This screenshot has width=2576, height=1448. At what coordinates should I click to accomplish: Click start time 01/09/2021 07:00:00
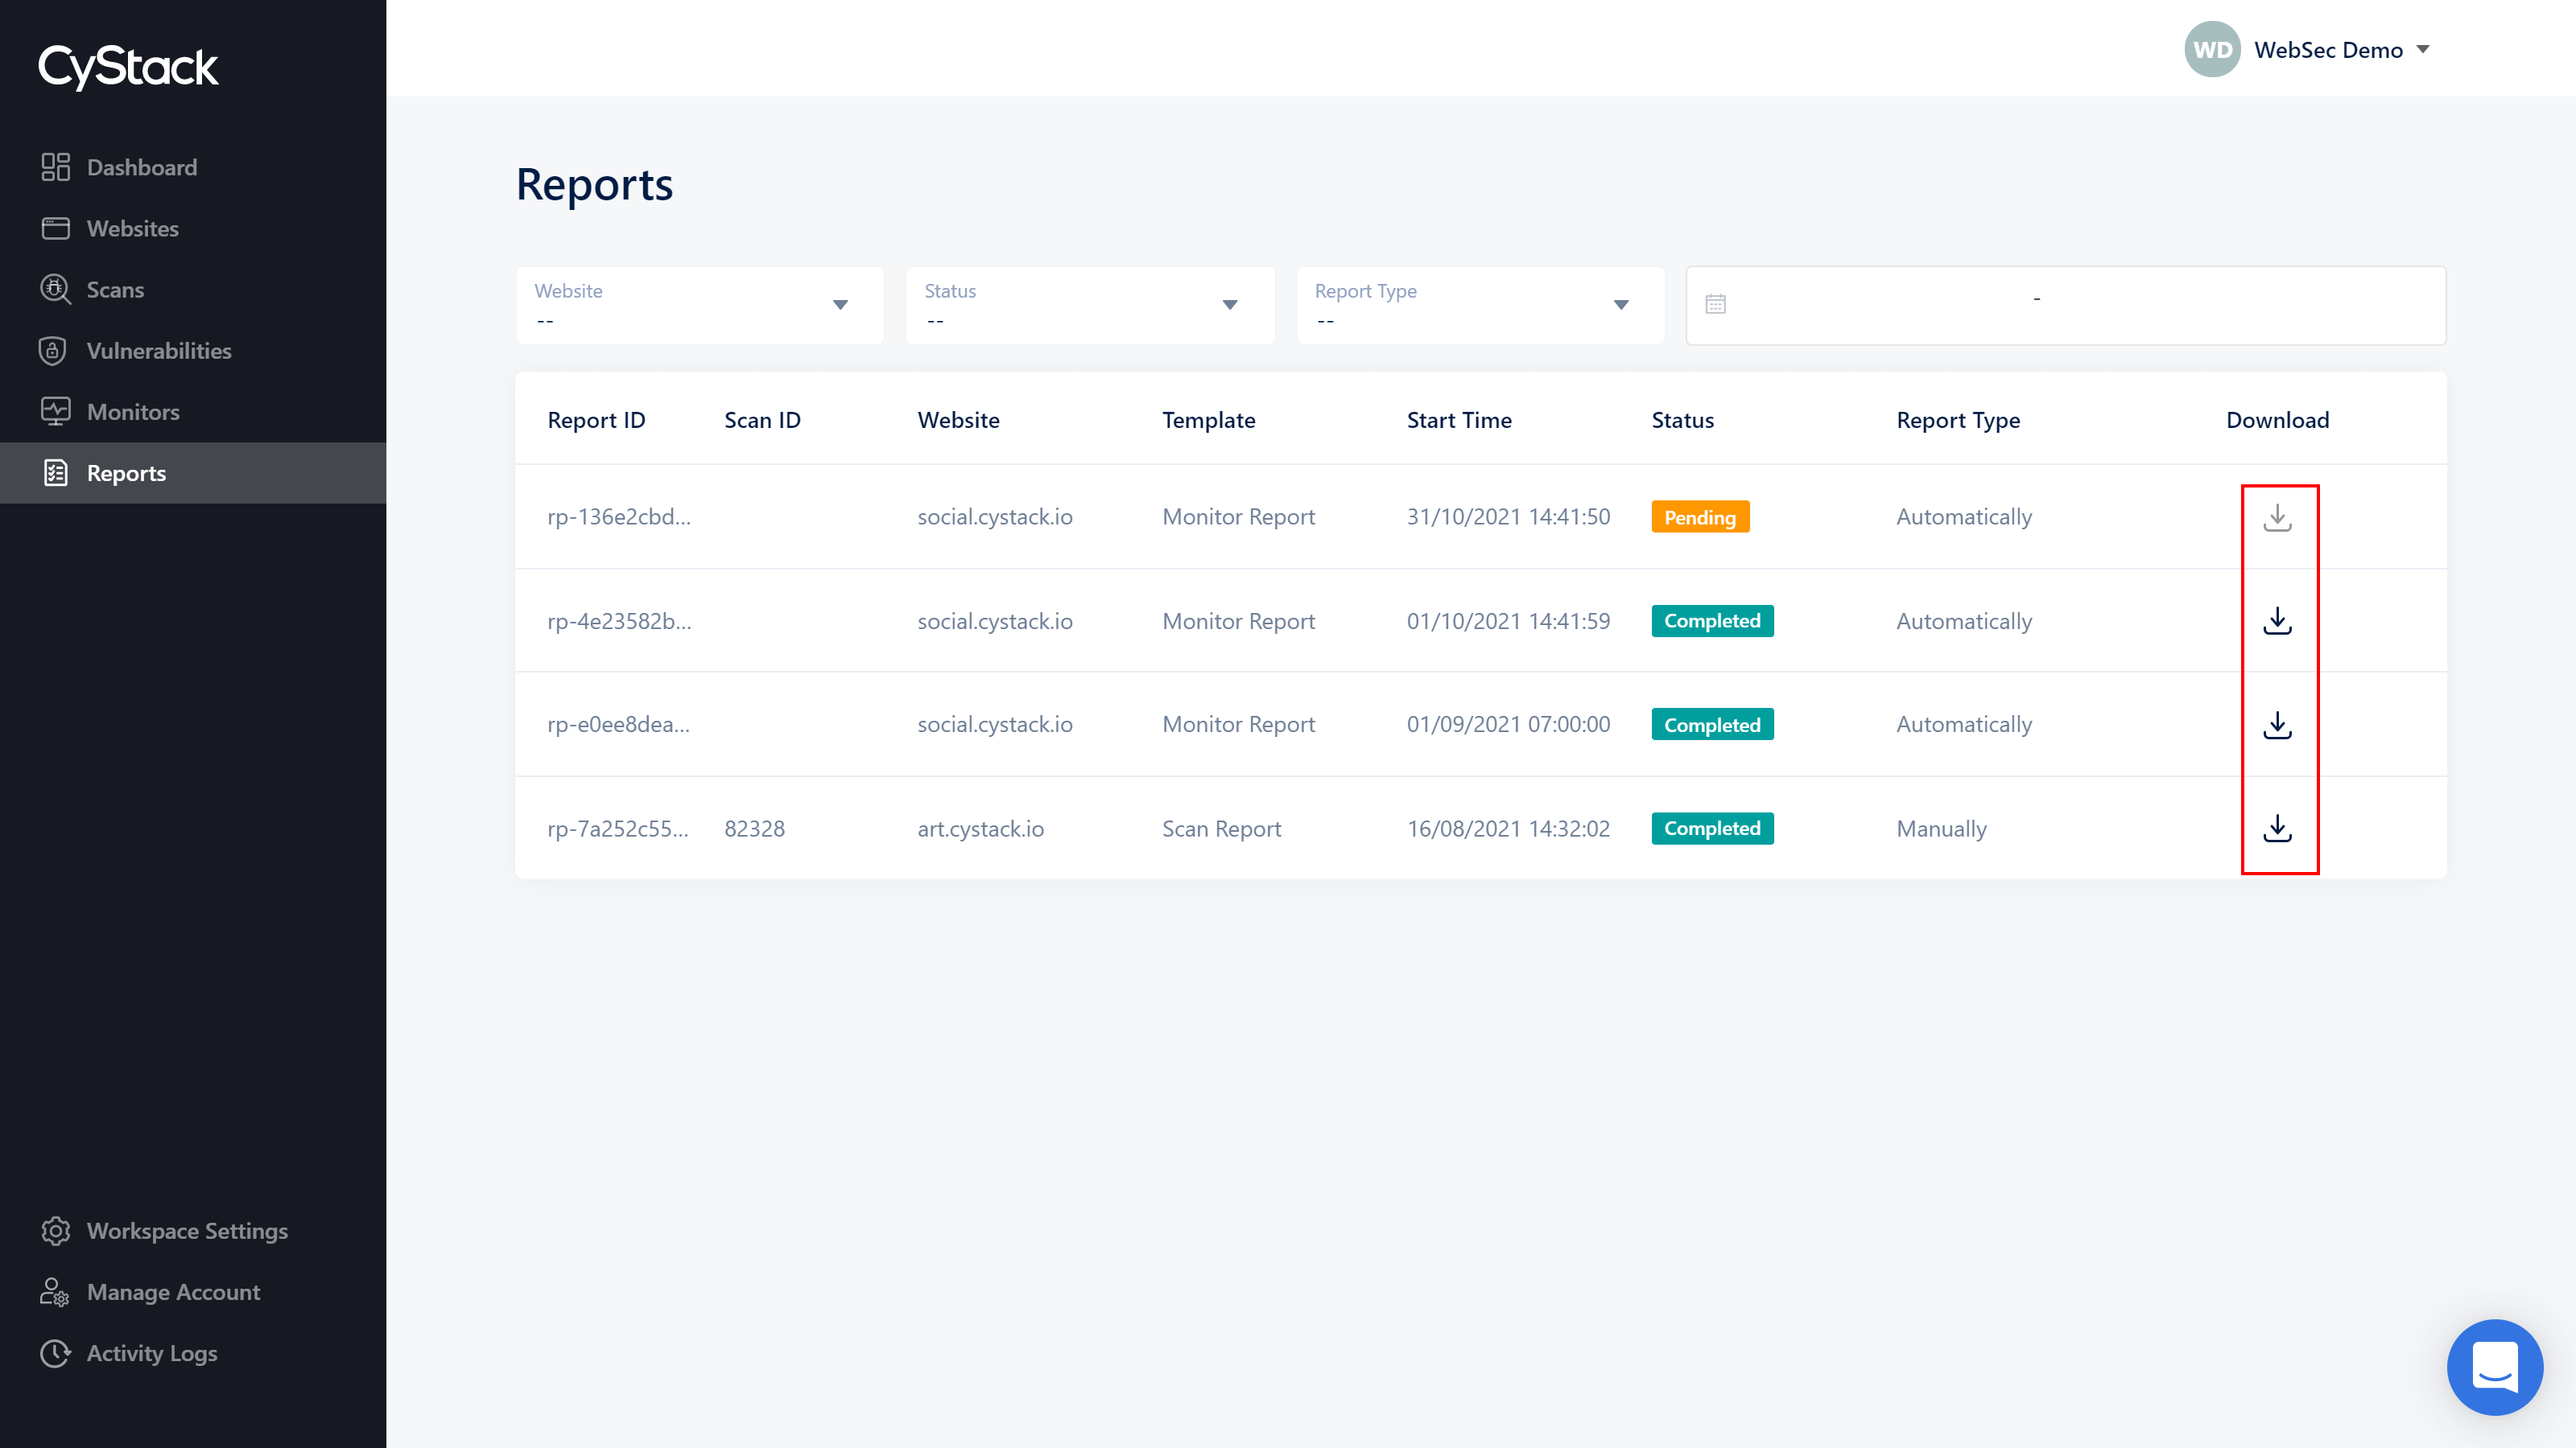coord(1508,725)
